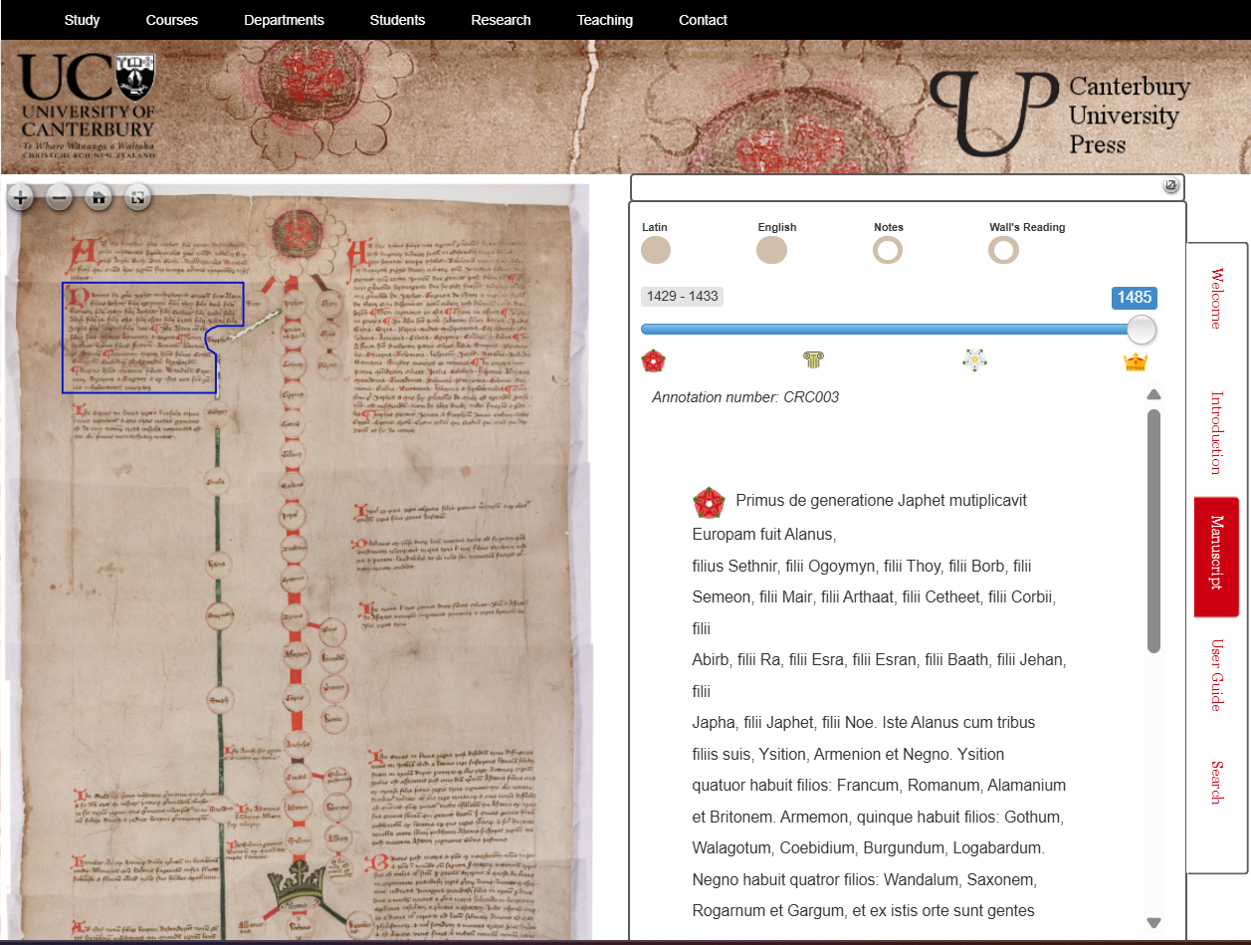The image size is (1251, 945).
Task: Toggle the English translation layer
Action: (x=771, y=251)
